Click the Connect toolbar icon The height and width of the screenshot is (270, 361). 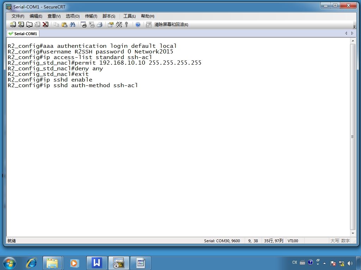pos(13,25)
